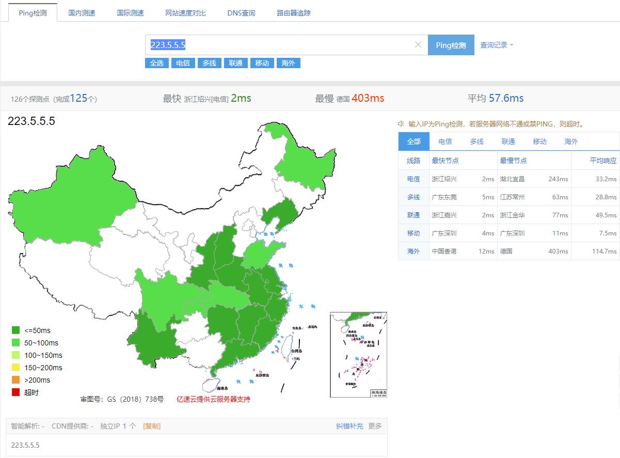
Task: View 移动 results in the table
Action: [539, 141]
